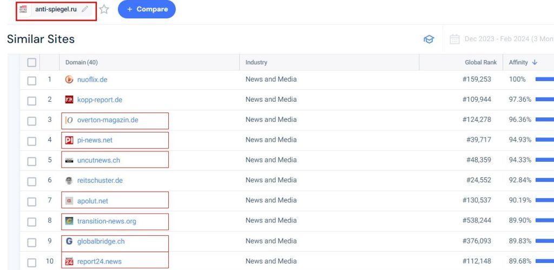Select the checkbox for pi-news.net row
Screen dimensions: 554x270
point(31,141)
